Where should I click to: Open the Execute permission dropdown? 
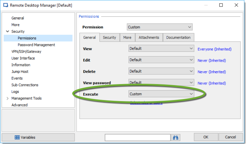[161, 94]
